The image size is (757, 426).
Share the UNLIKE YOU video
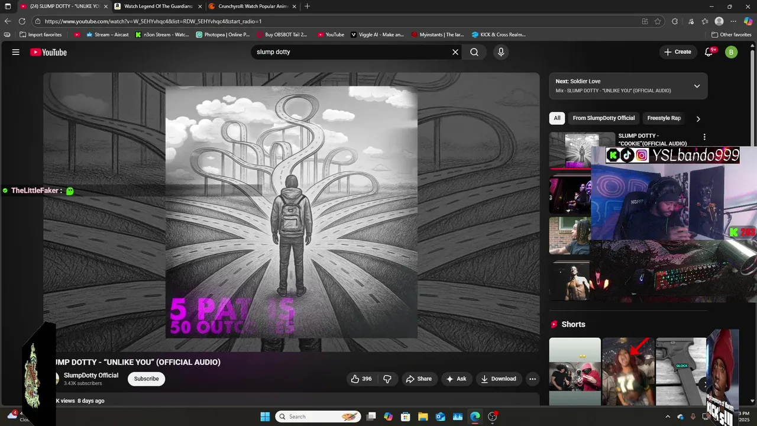[419, 379]
